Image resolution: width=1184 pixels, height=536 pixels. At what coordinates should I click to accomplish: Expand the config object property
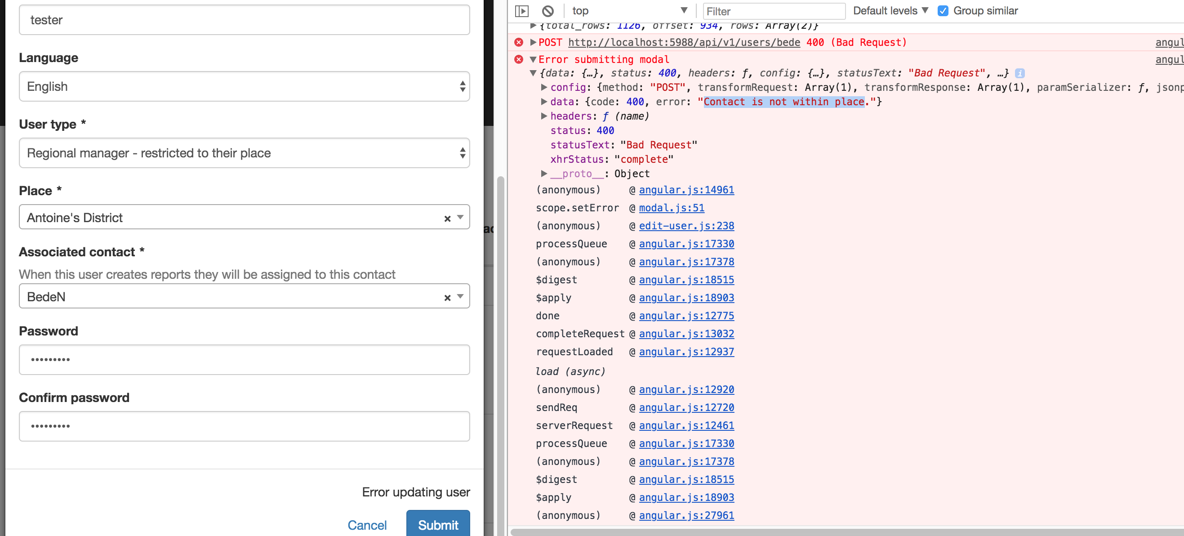coord(544,87)
